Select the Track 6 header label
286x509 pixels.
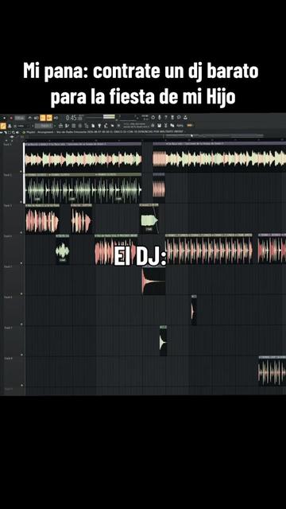click(7, 297)
